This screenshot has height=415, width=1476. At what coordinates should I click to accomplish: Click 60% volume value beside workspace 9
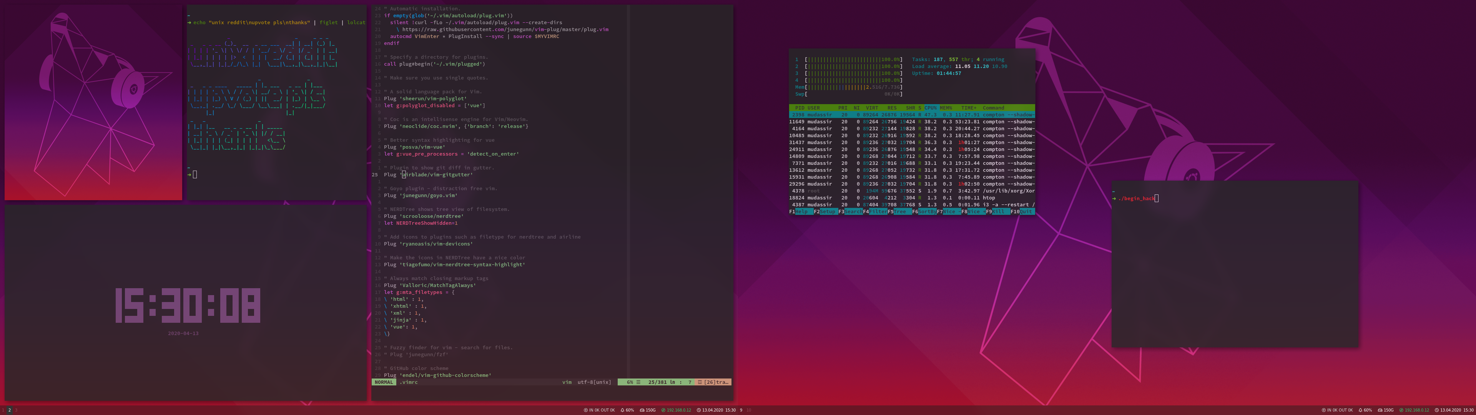point(630,410)
